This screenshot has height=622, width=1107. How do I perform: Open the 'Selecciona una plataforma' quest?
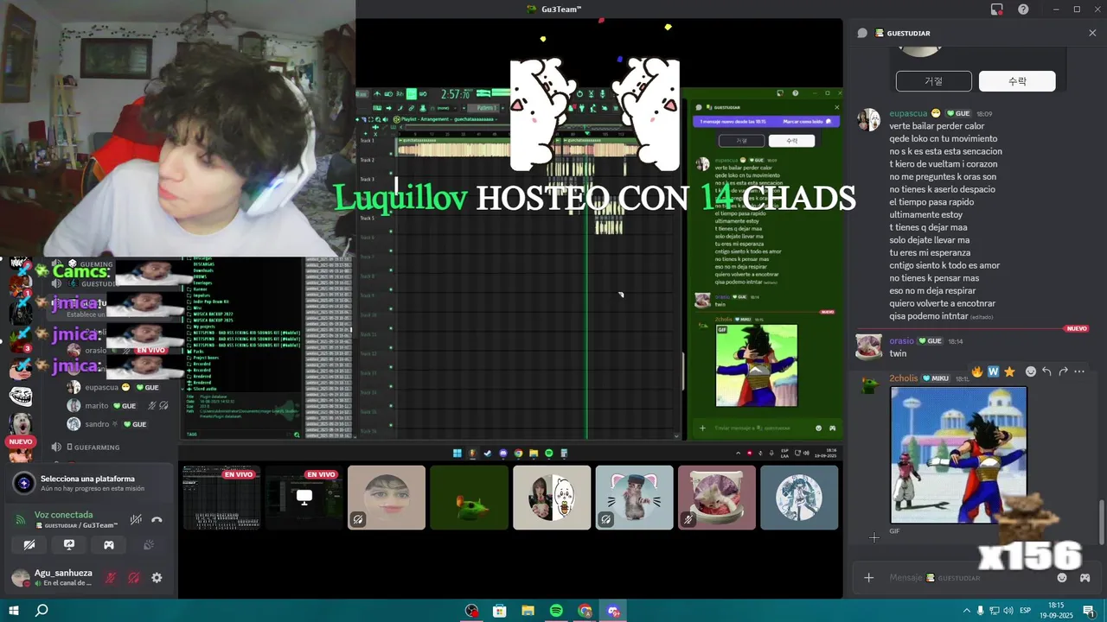[x=87, y=483]
